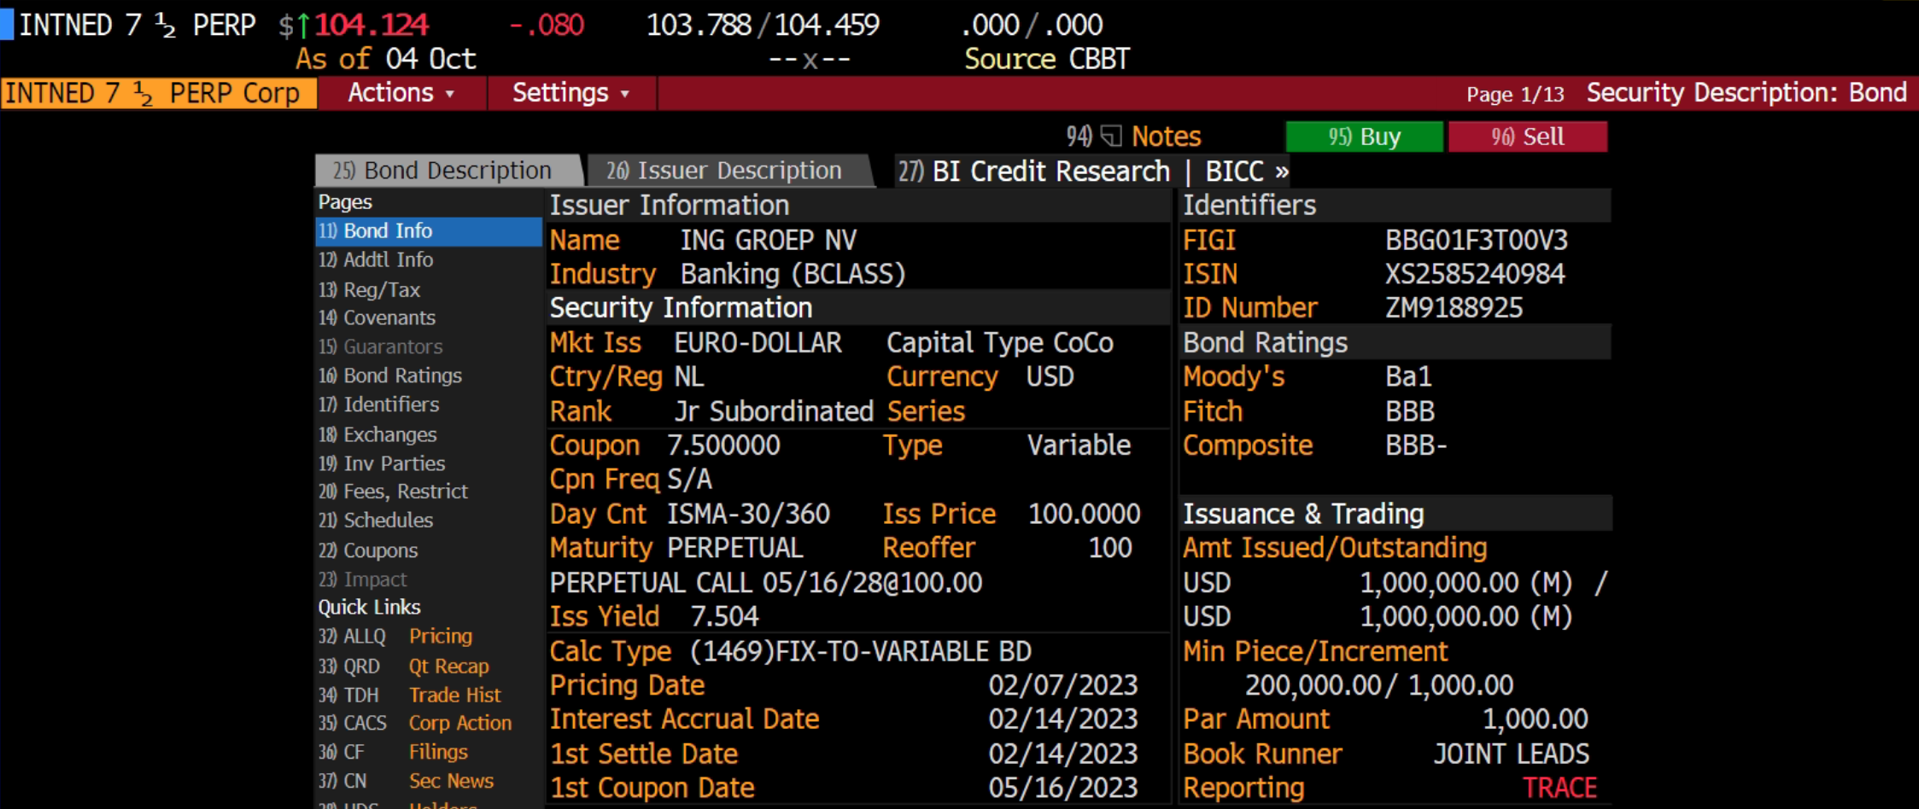Image resolution: width=1919 pixels, height=809 pixels.
Task: Click the Banking (BCLASS) industry value
Action: coord(793,274)
